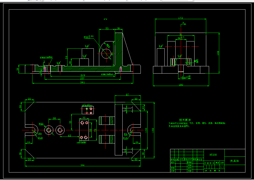The width and height of the screenshot is (254, 180).
Task: Select the 138 height dimension text
Action: (x=218, y=53)
